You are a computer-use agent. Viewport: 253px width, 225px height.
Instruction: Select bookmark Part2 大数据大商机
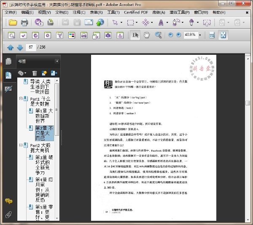[40, 148]
